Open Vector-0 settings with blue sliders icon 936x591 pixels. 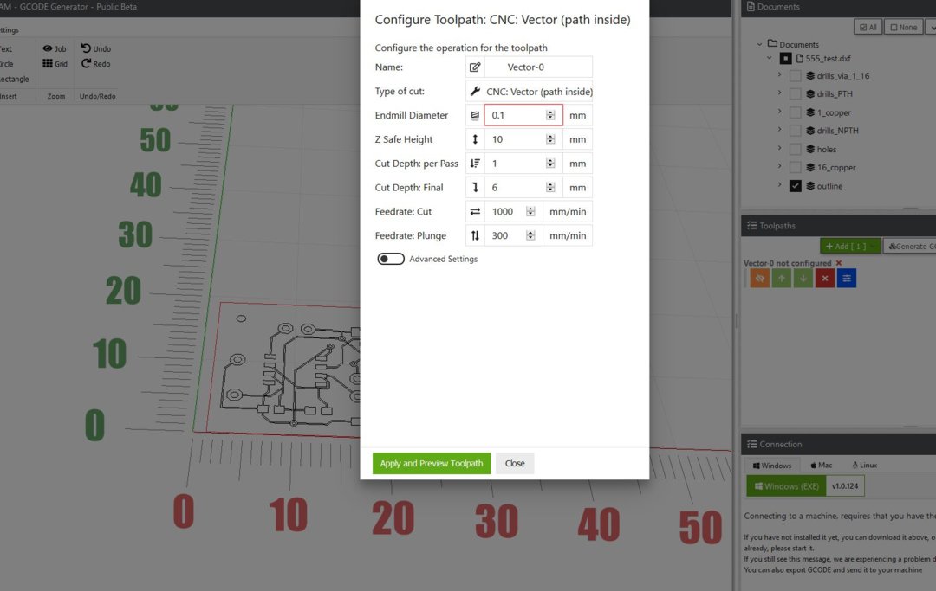click(x=847, y=278)
